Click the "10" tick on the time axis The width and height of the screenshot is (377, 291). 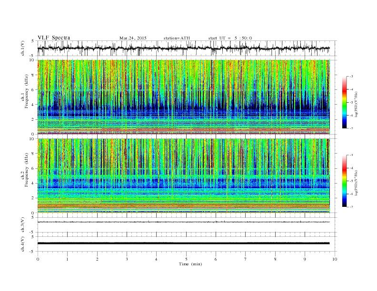335,259
